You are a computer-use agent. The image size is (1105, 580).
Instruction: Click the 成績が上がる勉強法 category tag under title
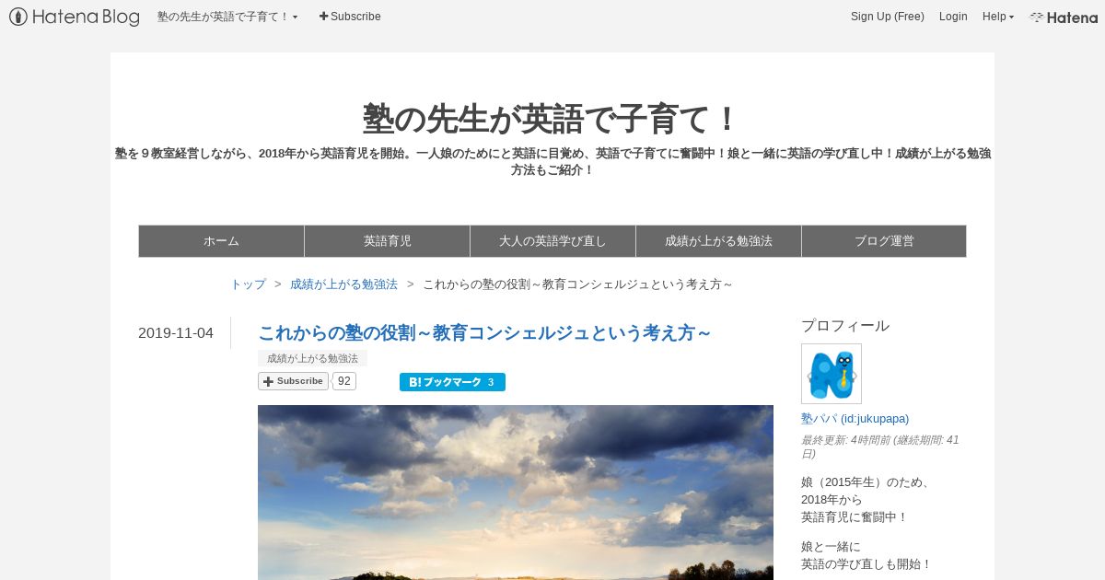point(312,358)
